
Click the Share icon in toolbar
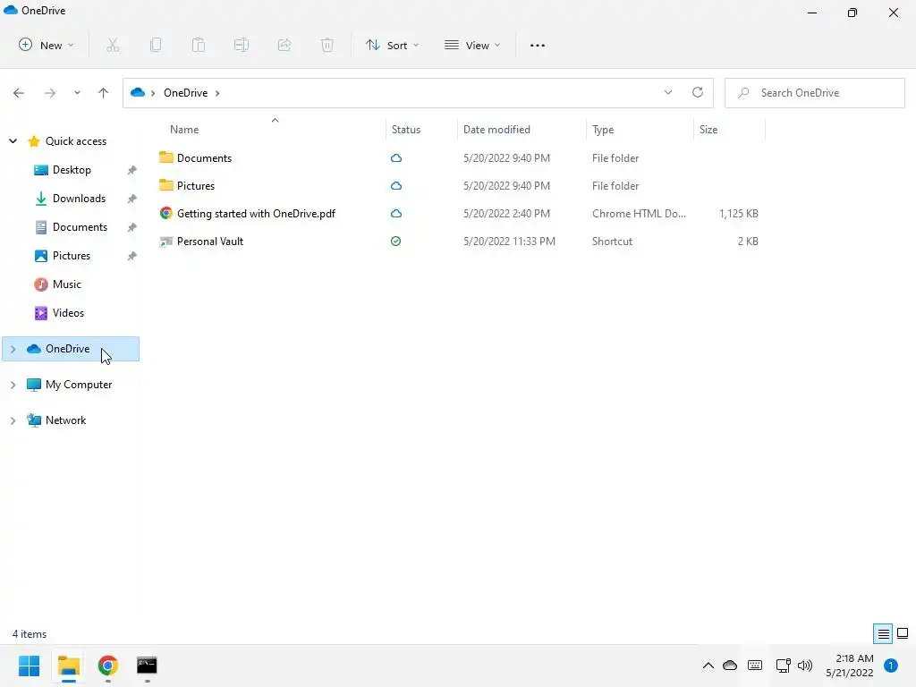pyautogui.click(x=284, y=45)
